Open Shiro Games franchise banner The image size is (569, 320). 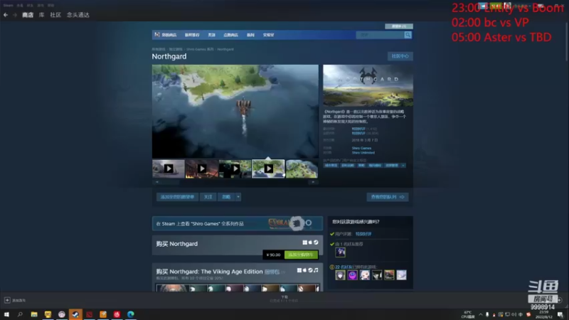pyautogui.click(x=238, y=223)
